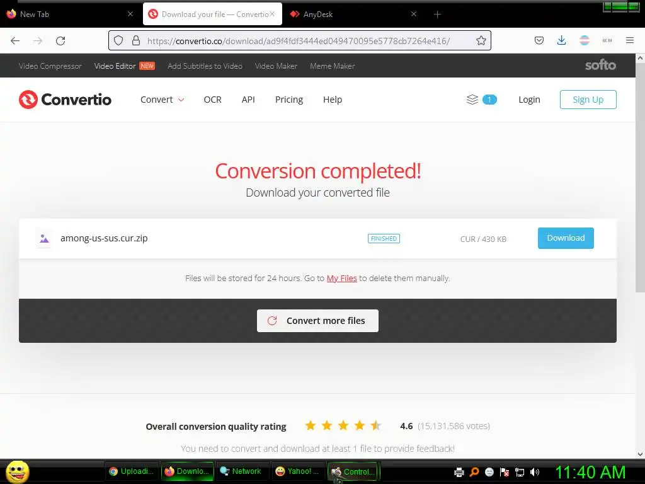645x484 pixels.
Task: Switch to Network taskbar window
Action: [x=241, y=471]
